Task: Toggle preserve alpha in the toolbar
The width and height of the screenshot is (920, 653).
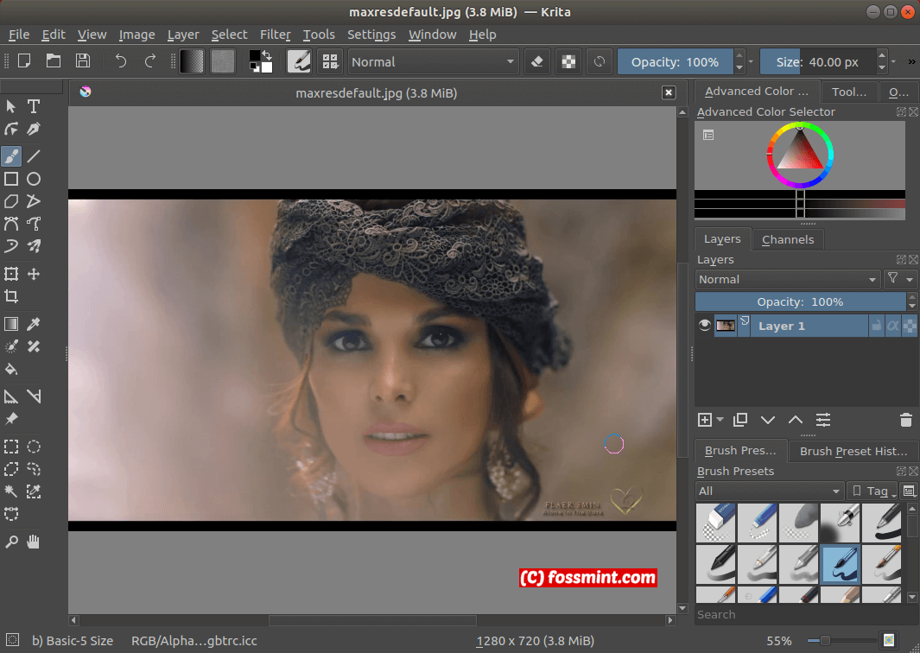Action: 567,61
